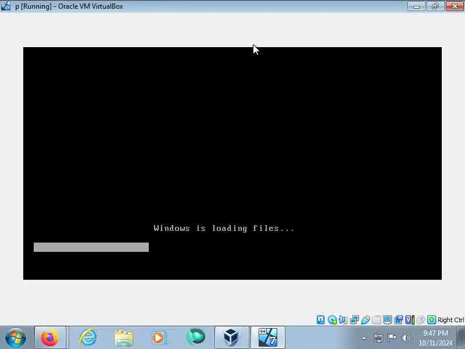Click the 'Windows is loading files...' text
This screenshot has width=465, height=349.
[x=224, y=228]
